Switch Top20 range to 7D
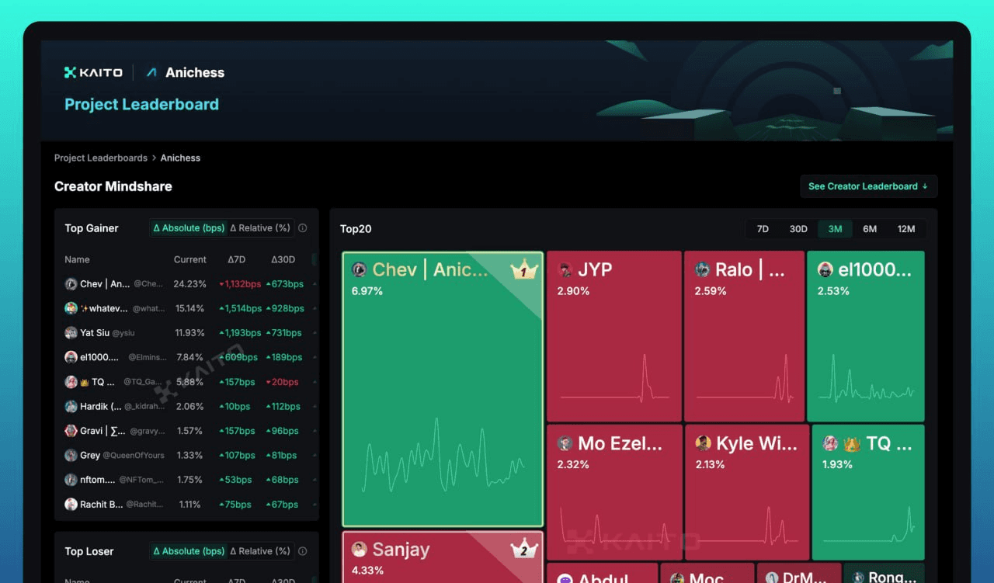This screenshot has width=994, height=583. (x=763, y=229)
